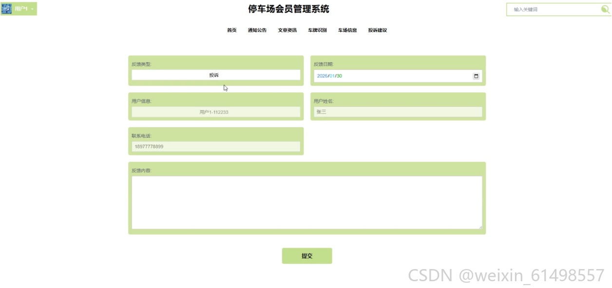Open the 文章资讯 section

[x=287, y=30]
